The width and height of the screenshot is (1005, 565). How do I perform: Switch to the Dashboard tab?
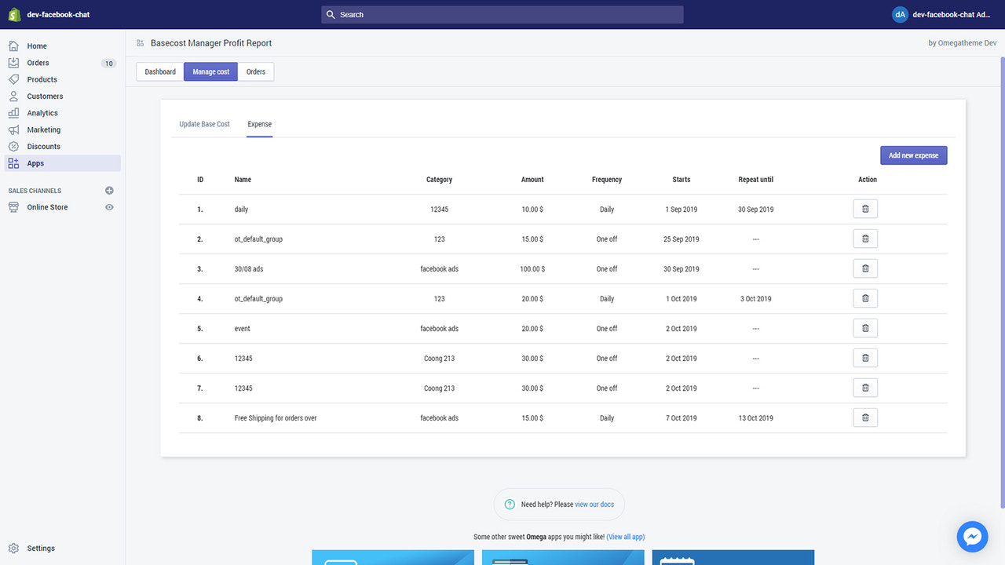pos(159,71)
